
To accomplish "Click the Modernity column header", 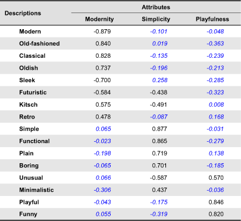I will (x=99, y=19).
